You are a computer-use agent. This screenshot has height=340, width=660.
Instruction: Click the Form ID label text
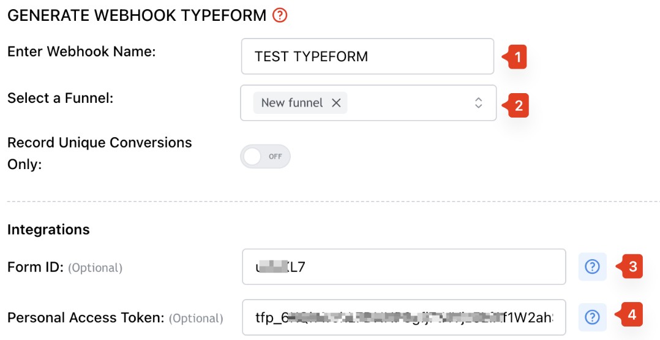point(36,266)
